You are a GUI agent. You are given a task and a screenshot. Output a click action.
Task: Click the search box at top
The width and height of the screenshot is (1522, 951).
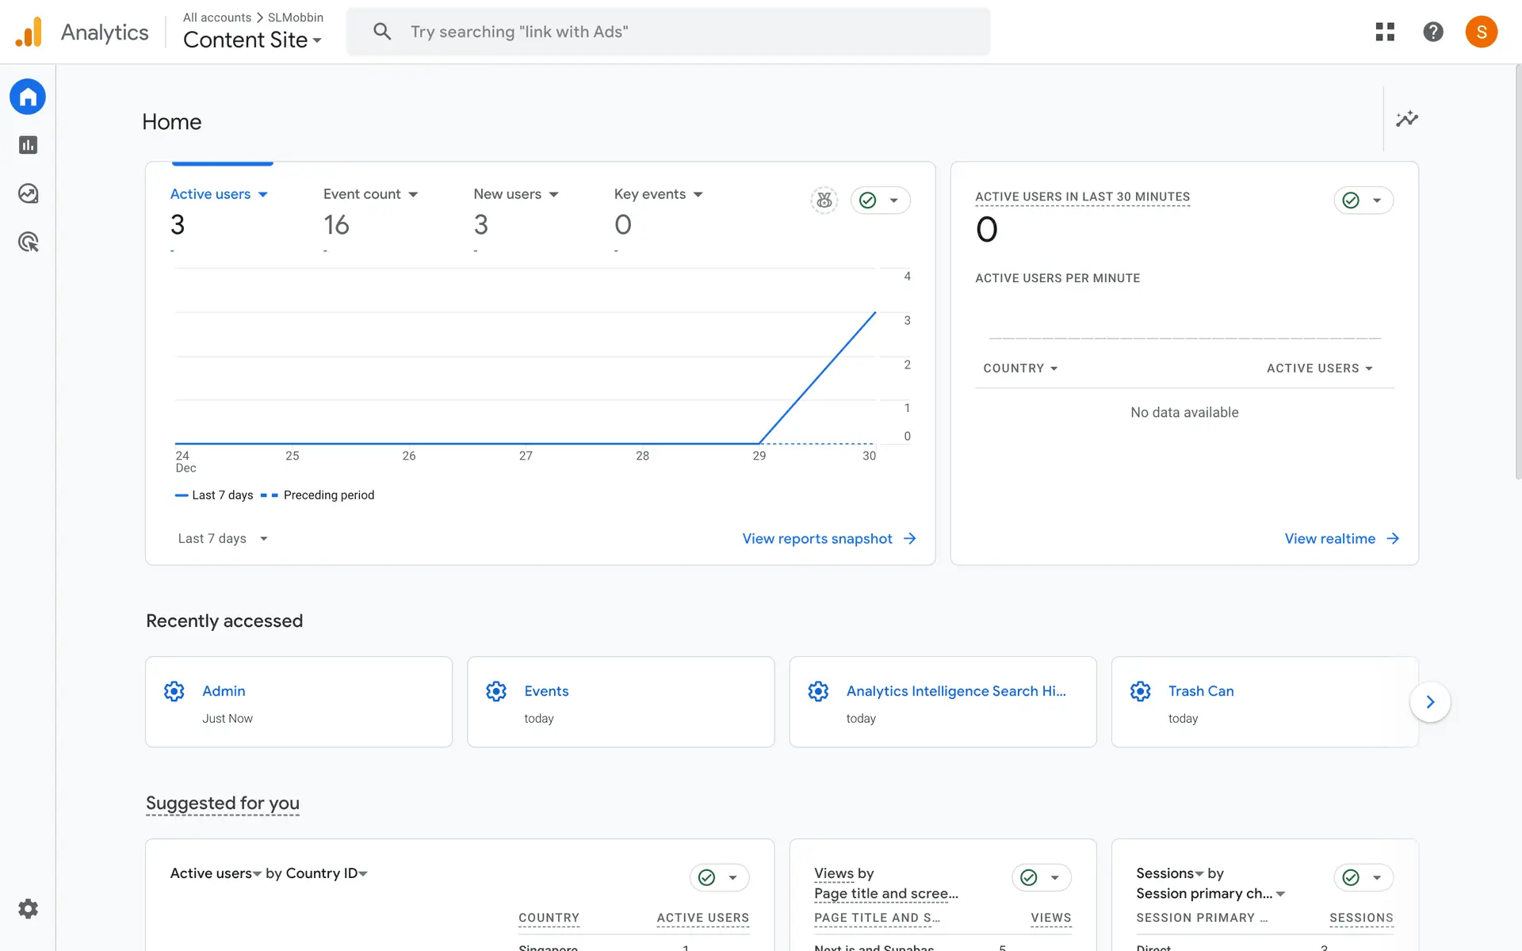(667, 32)
